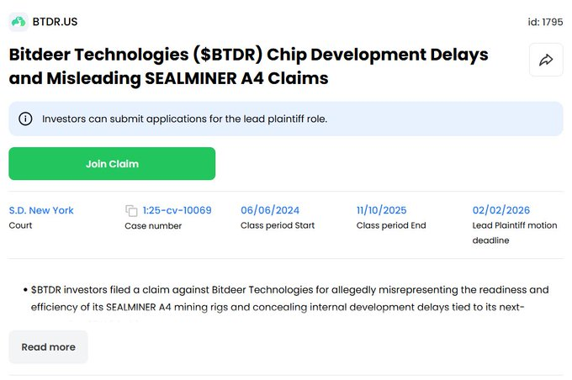The width and height of the screenshot is (572, 380).
Task: Click the Court label under S.D. New York
Action: 20,225
